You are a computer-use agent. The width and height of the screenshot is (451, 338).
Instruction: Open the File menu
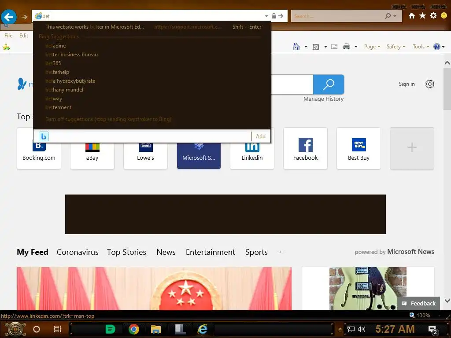(x=8, y=36)
